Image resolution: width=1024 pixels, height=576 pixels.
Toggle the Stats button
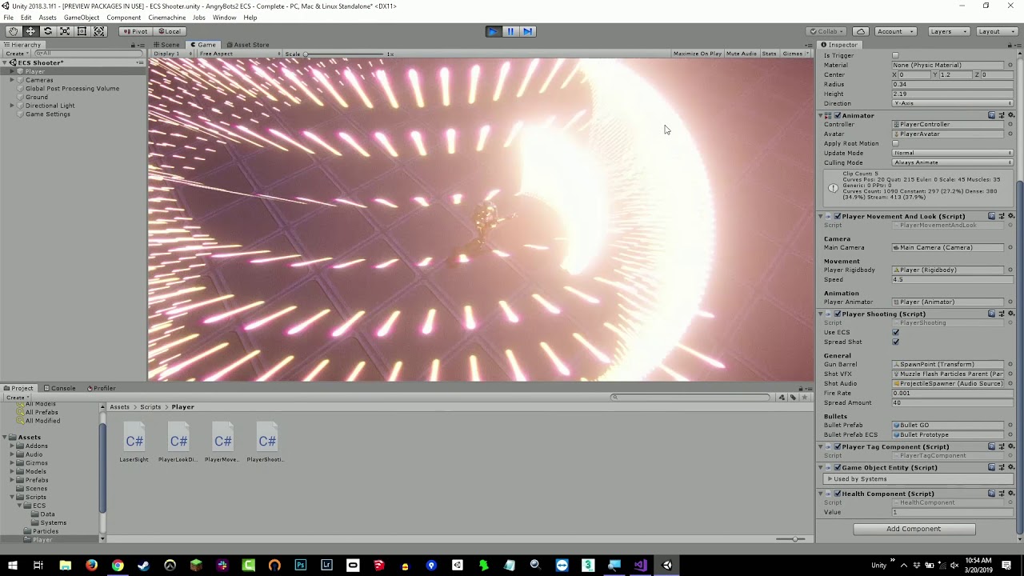pyautogui.click(x=769, y=54)
